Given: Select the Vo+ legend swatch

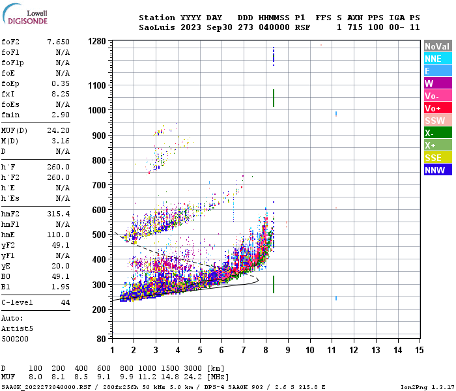Looking at the screenshot, I should click(438, 108).
